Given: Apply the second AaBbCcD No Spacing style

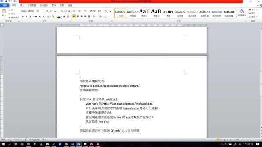Looking at the screenshot, I should [x=132, y=13].
